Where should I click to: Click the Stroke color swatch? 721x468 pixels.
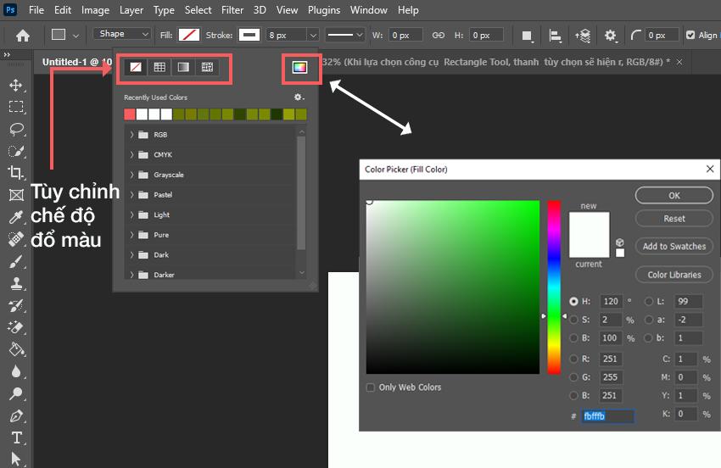tap(249, 35)
